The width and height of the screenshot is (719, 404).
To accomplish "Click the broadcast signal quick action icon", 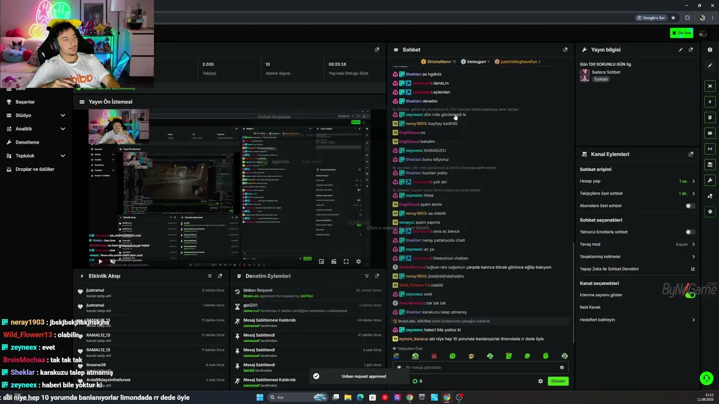I will coord(710,149).
